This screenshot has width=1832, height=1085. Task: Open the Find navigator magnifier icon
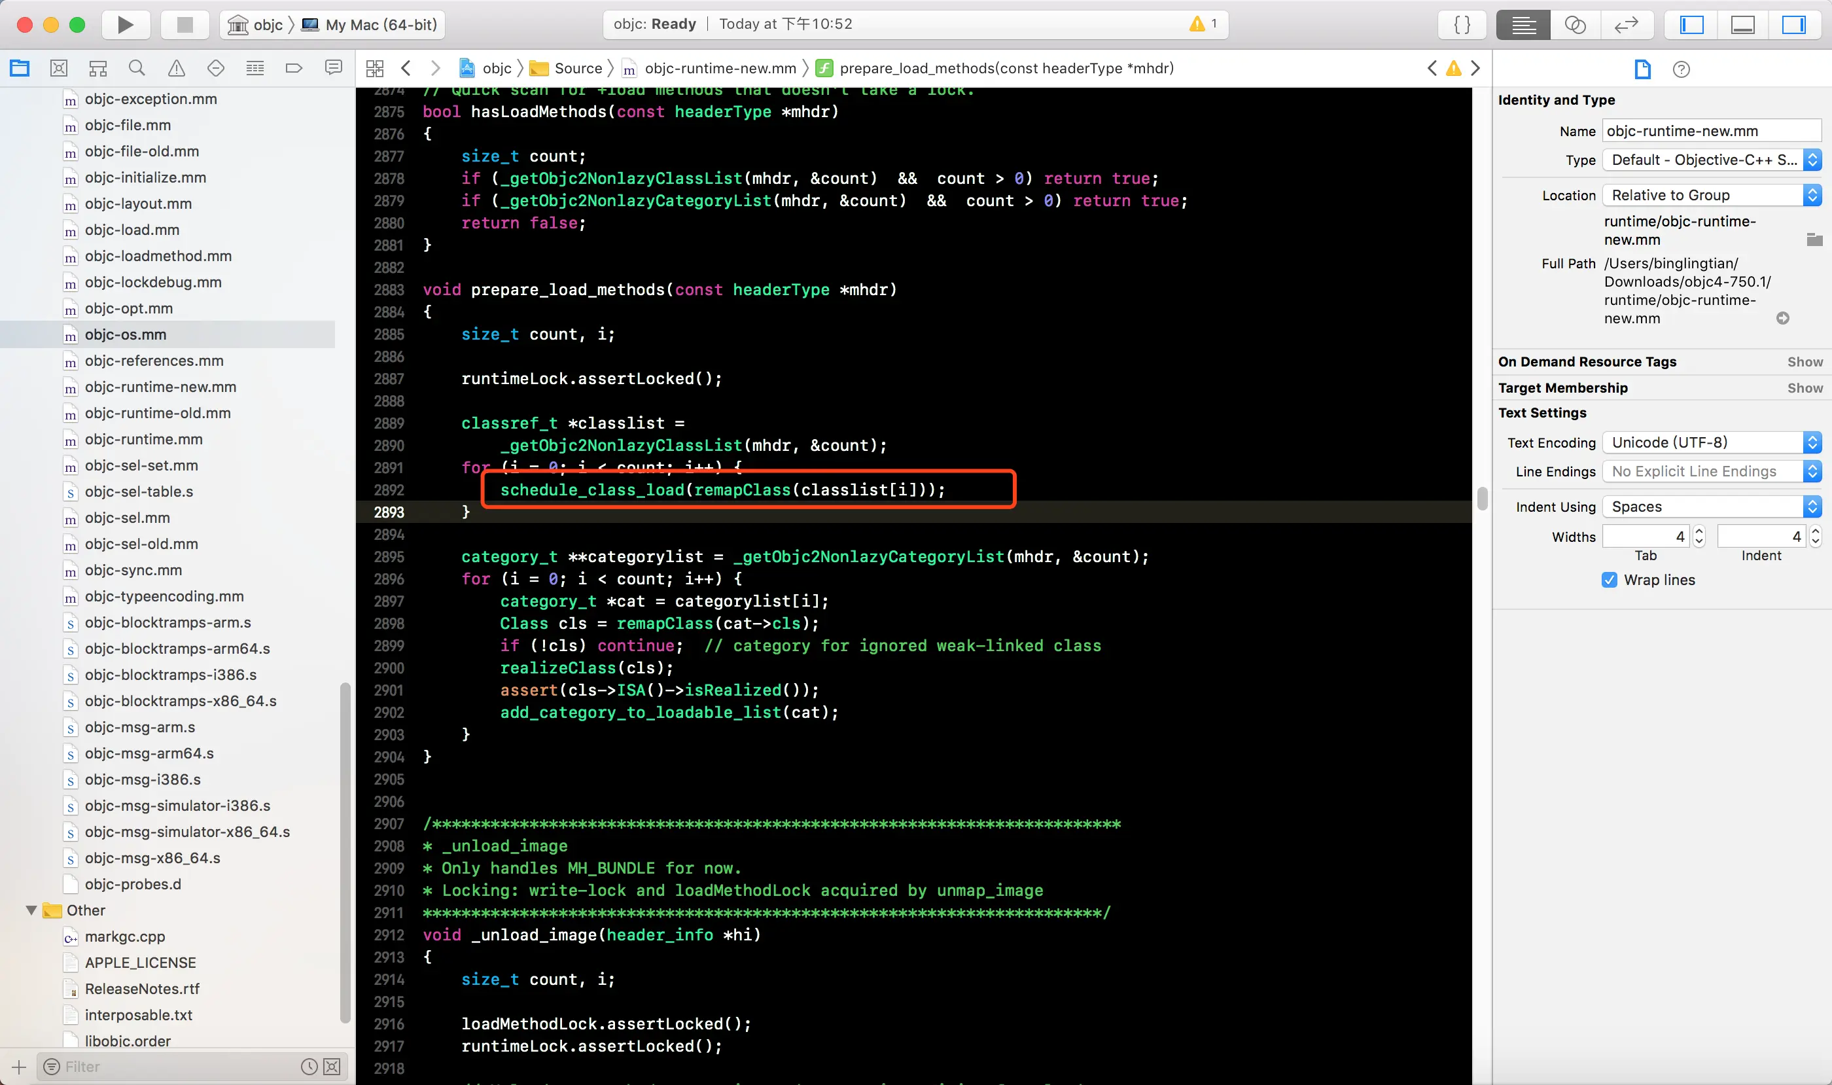[137, 68]
